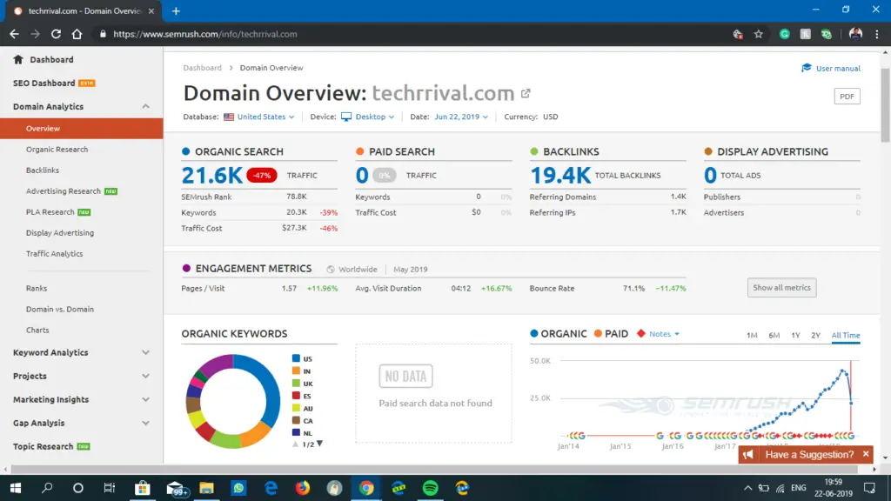Click the browser forward arrow
Screen dimensions: 891x501
tap(35, 34)
